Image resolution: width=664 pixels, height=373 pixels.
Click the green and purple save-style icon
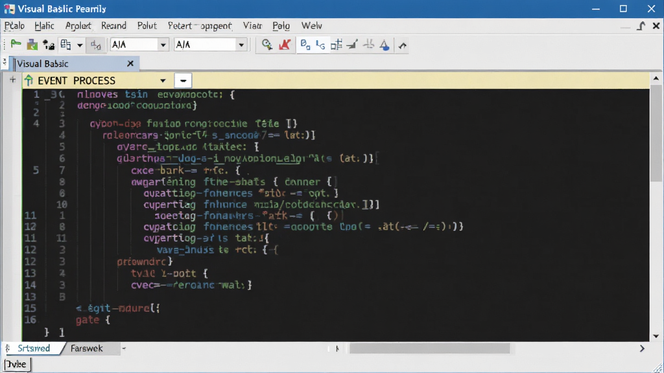click(x=32, y=45)
